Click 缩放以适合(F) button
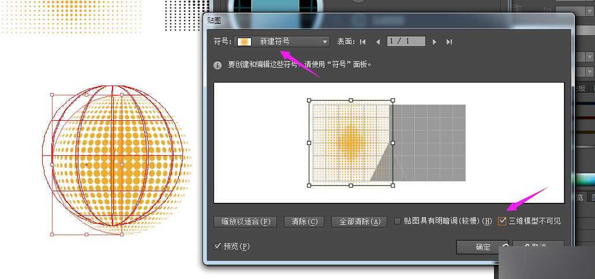The image size is (595, 279). pyautogui.click(x=245, y=222)
